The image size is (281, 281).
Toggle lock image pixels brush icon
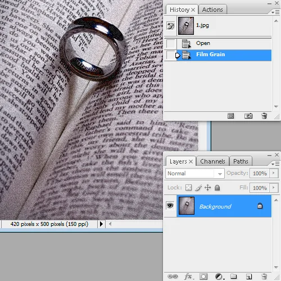(x=198, y=188)
